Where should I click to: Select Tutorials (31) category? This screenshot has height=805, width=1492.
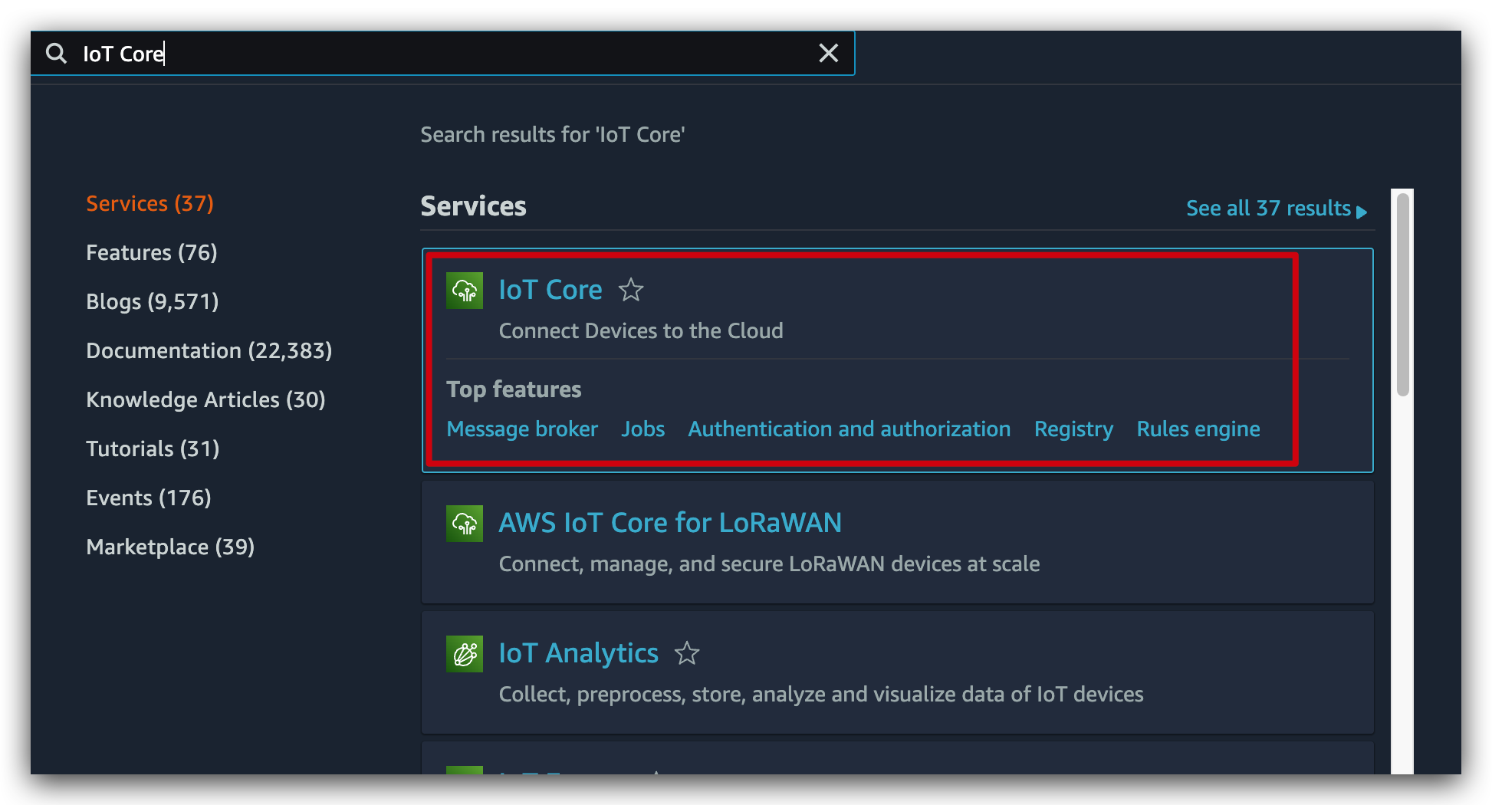pos(153,449)
